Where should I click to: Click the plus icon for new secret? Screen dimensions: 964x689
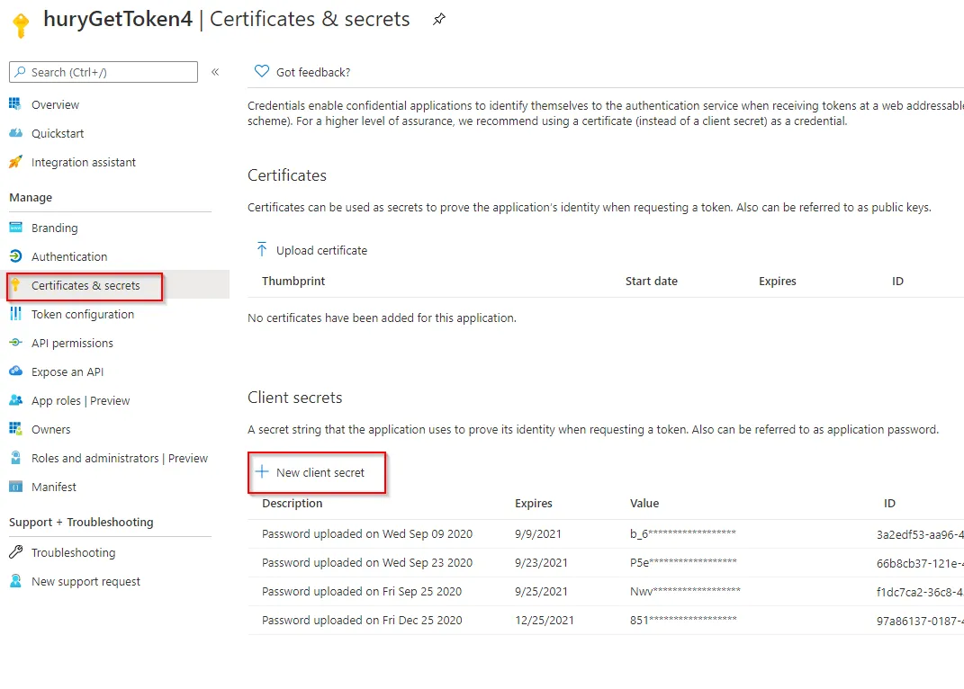tap(262, 471)
